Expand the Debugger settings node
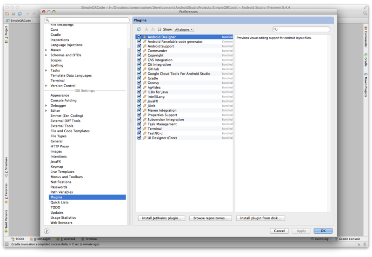This screenshot has height=257, width=372. [46, 106]
